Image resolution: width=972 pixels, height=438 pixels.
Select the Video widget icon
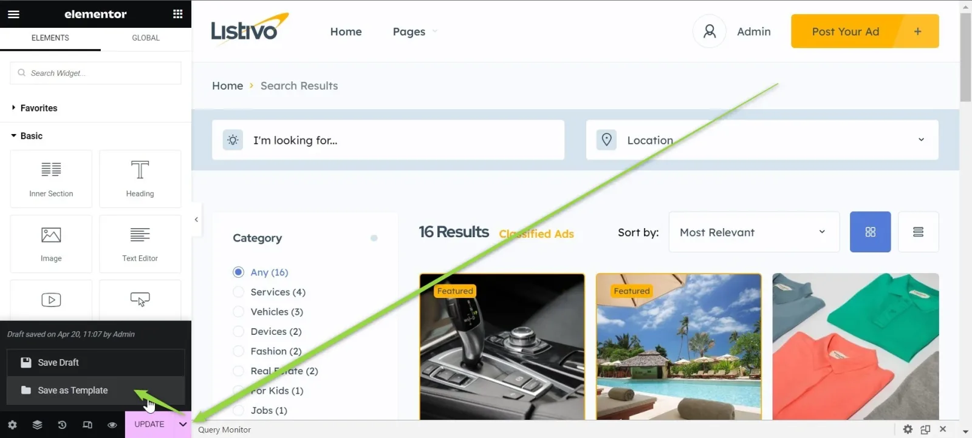[51, 300]
